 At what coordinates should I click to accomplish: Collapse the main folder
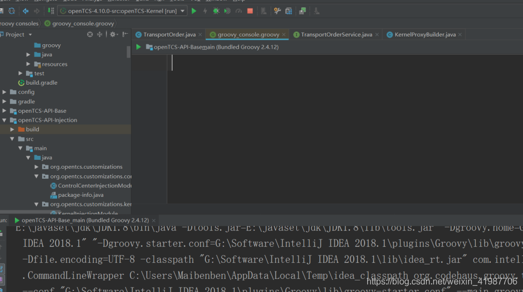click(x=21, y=148)
